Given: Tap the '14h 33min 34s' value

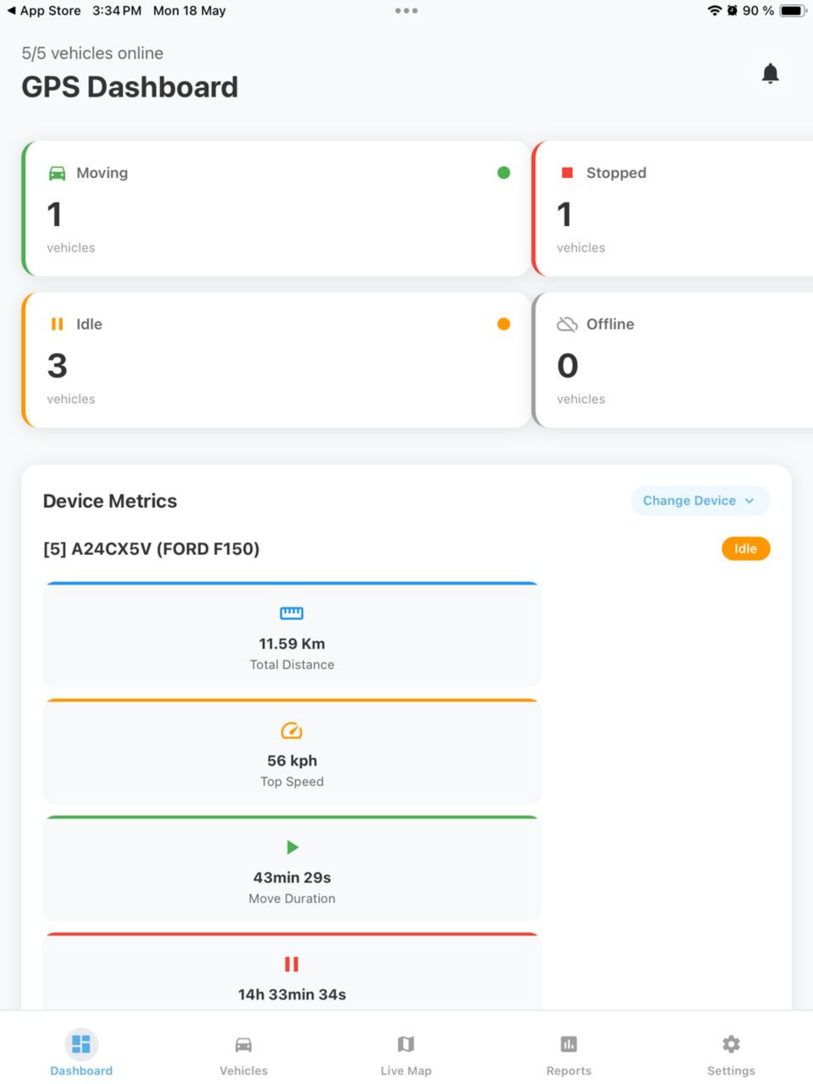Looking at the screenshot, I should (292, 994).
